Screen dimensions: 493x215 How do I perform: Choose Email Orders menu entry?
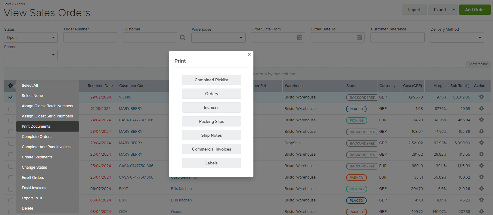(x=48, y=178)
